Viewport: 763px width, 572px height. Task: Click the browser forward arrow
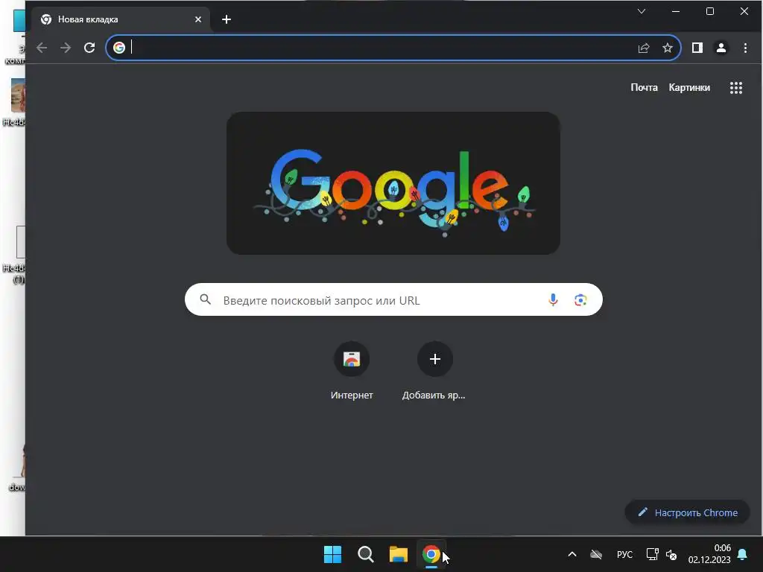(66, 48)
